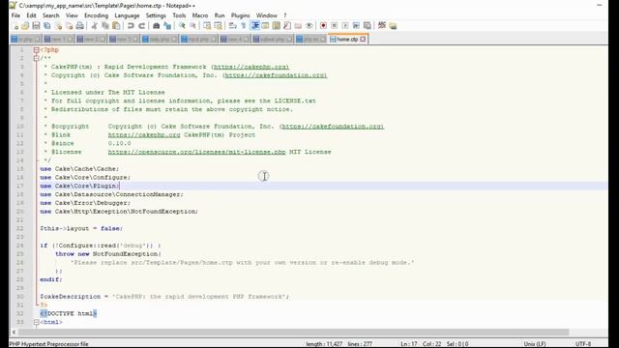Image resolution: width=619 pixels, height=348 pixels.
Task: Follow the opensource.org mit-license link
Action: [196, 152]
